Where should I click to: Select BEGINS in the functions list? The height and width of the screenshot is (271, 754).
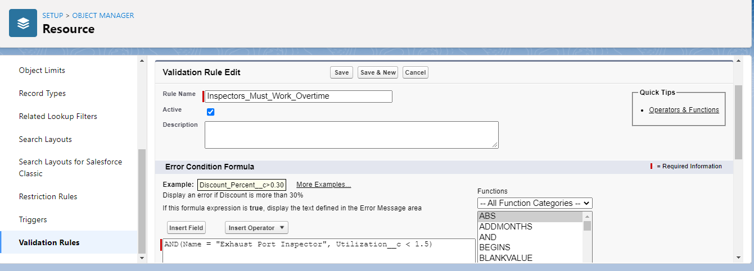point(531,247)
